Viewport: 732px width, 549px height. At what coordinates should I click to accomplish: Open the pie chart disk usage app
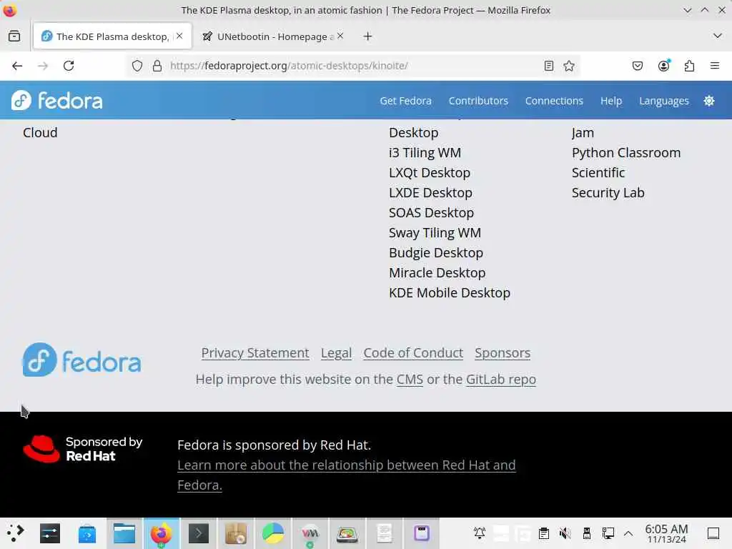[x=273, y=533]
